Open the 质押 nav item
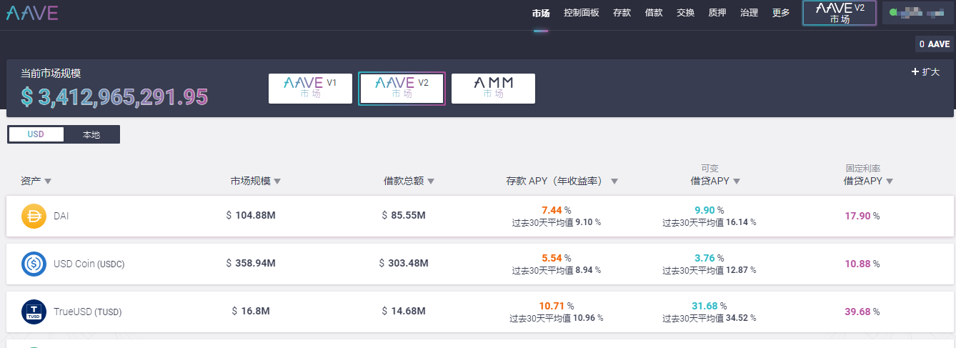Image resolution: width=956 pixels, height=348 pixels. tap(717, 13)
